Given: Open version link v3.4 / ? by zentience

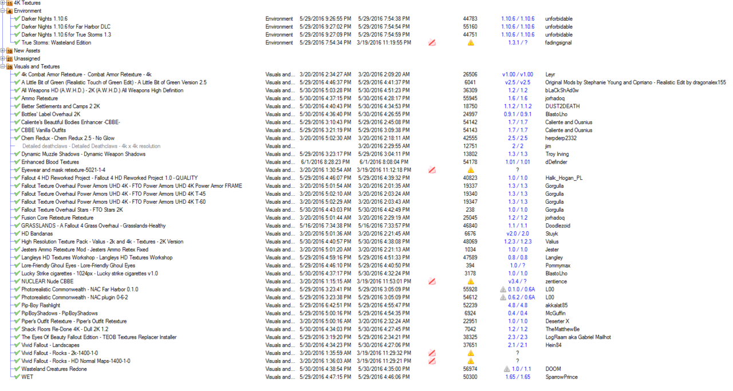Looking at the screenshot, I should (518, 281).
